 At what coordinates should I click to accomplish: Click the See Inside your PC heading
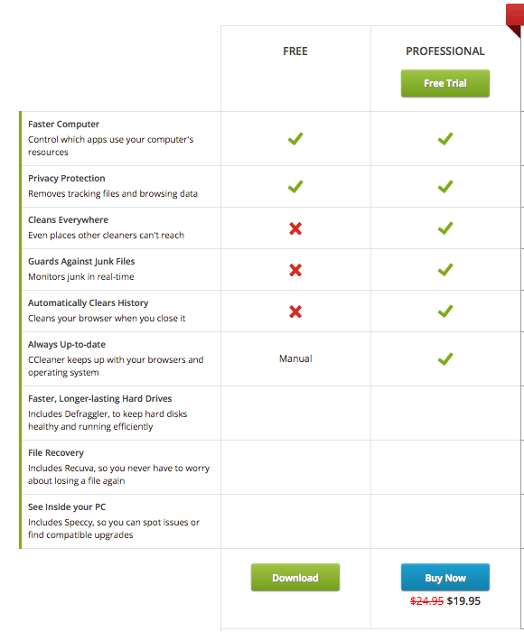tap(67, 507)
